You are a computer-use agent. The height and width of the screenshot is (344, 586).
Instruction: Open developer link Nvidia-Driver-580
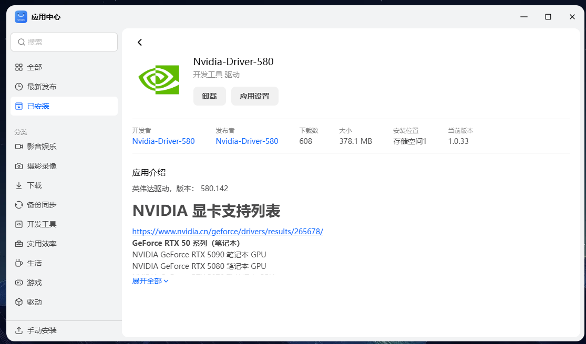163,141
